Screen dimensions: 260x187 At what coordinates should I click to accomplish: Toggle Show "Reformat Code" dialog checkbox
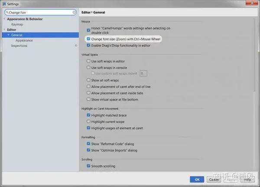(88, 144)
